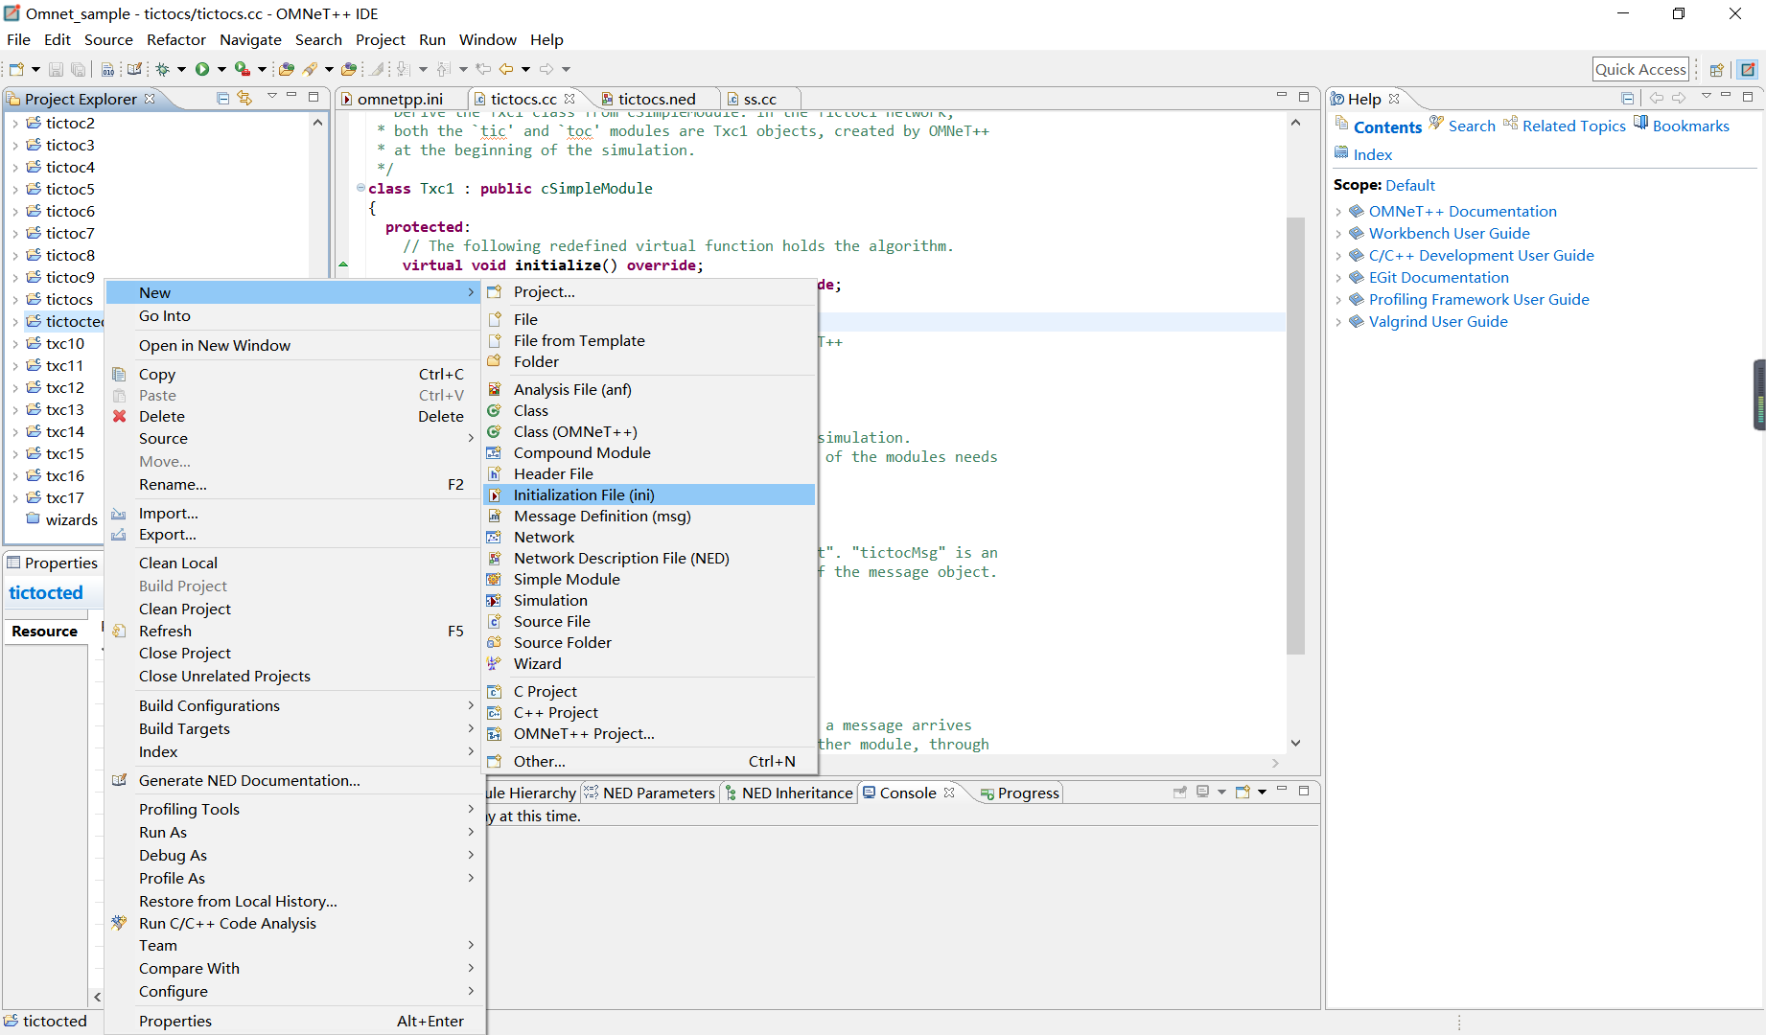Select Initialization File (ini) from New submenu
This screenshot has width=1766, height=1035.
649,494
